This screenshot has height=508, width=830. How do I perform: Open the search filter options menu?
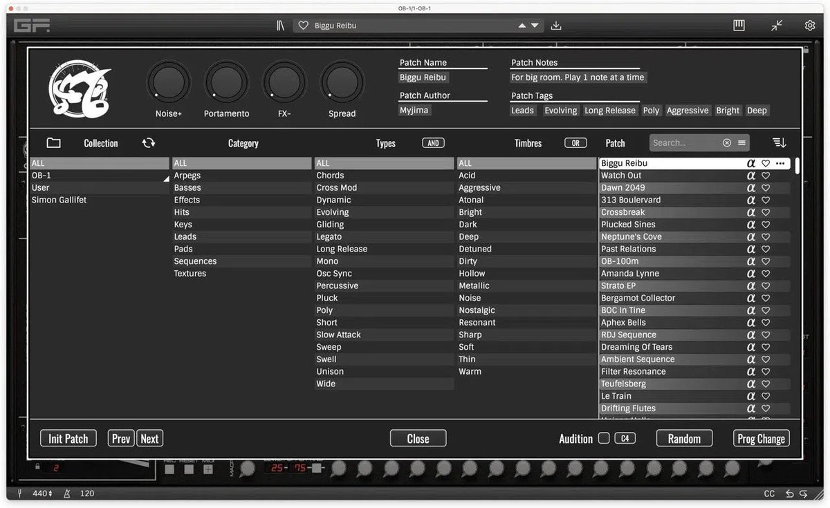click(741, 143)
